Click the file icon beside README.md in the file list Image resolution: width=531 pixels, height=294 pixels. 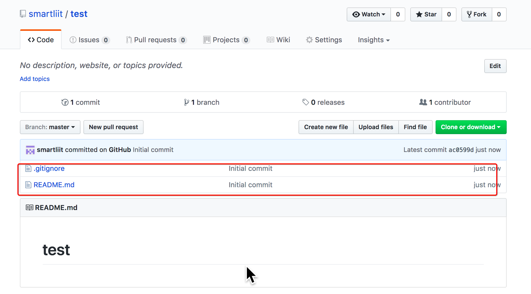coord(28,185)
